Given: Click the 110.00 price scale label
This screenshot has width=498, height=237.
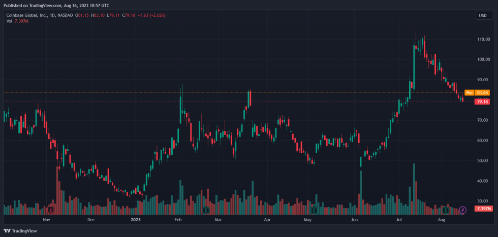Looking at the screenshot, I should [x=483, y=39].
